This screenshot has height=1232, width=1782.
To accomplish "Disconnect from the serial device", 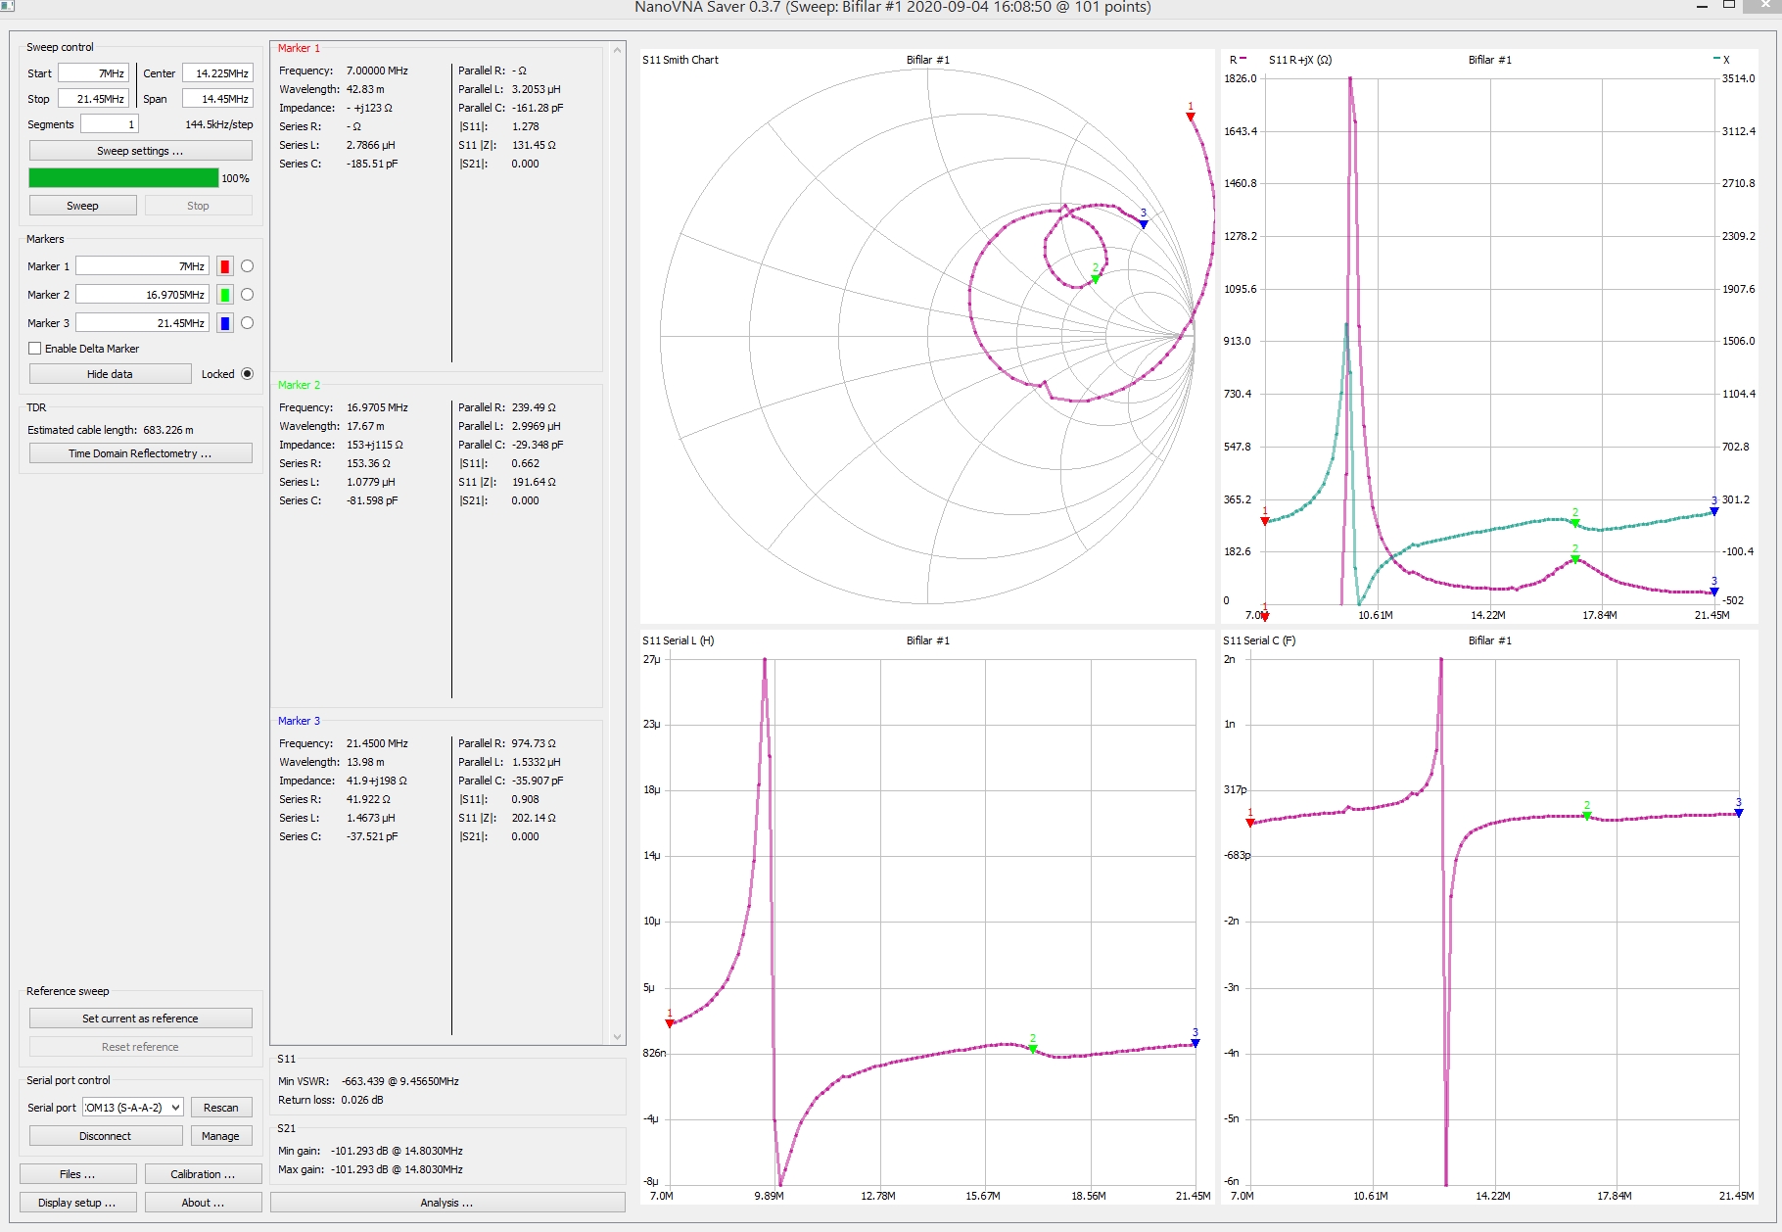I will point(106,1136).
